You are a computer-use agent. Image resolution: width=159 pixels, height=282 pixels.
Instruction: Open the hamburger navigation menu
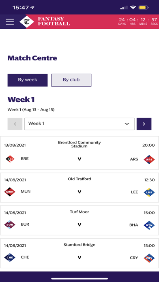click(x=10, y=22)
